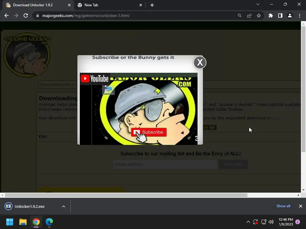Viewport: 306px width, 229px height.
Task: Close the Download Unlocker 1.9.2 tab
Action: [69, 5]
